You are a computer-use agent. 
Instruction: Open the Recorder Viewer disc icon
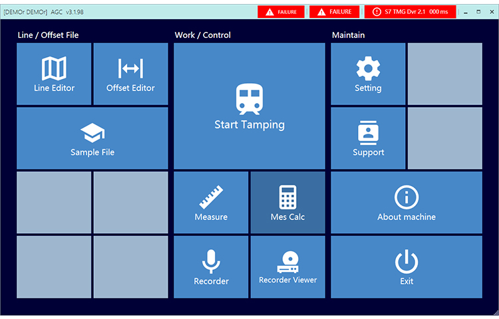[x=287, y=261]
